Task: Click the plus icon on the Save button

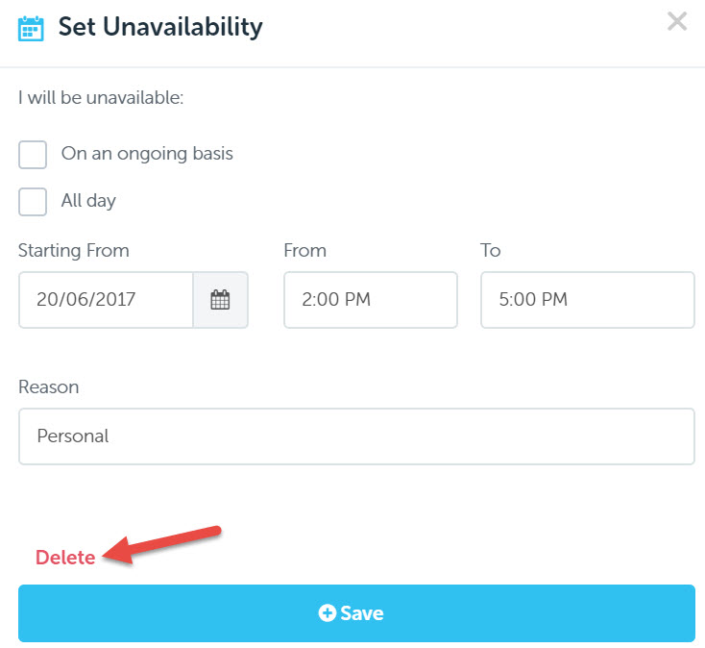Action: [327, 612]
